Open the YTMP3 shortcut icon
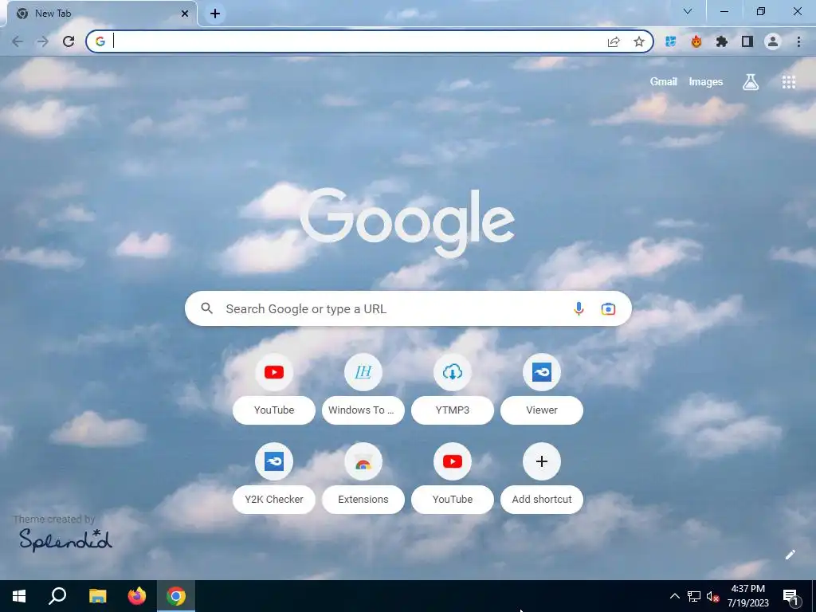 point(453,372)
